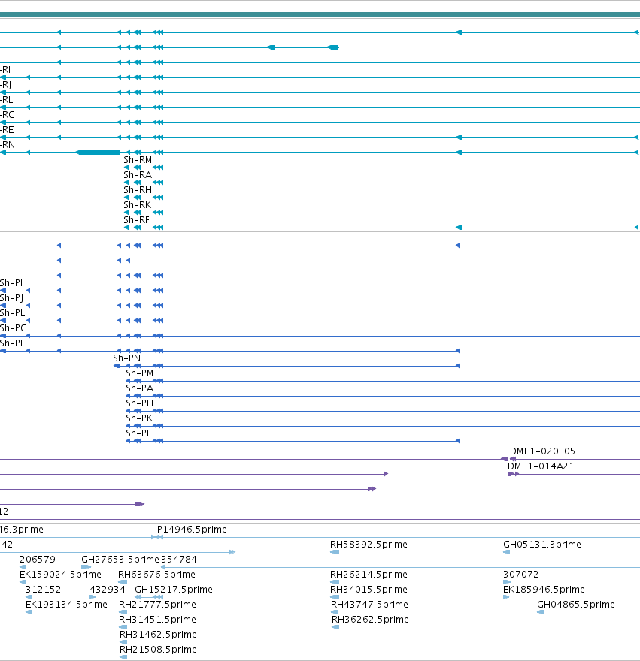Screen dimensions: 640x661
Task: Select the Sh-RM transcript label
Action: [138, 160]
